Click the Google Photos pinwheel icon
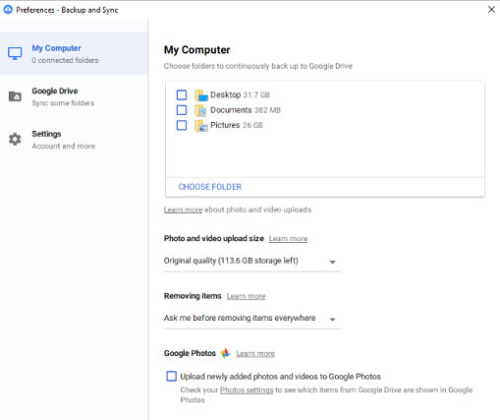Image resolution: width=500 pixels, height=420 pixels. pyautogui.click(x=225, y=353)
